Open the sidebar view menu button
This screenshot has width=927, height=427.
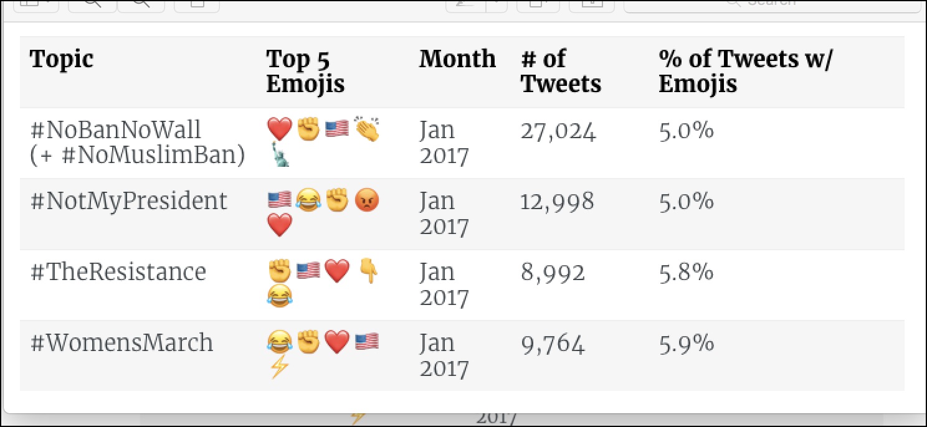36,5
